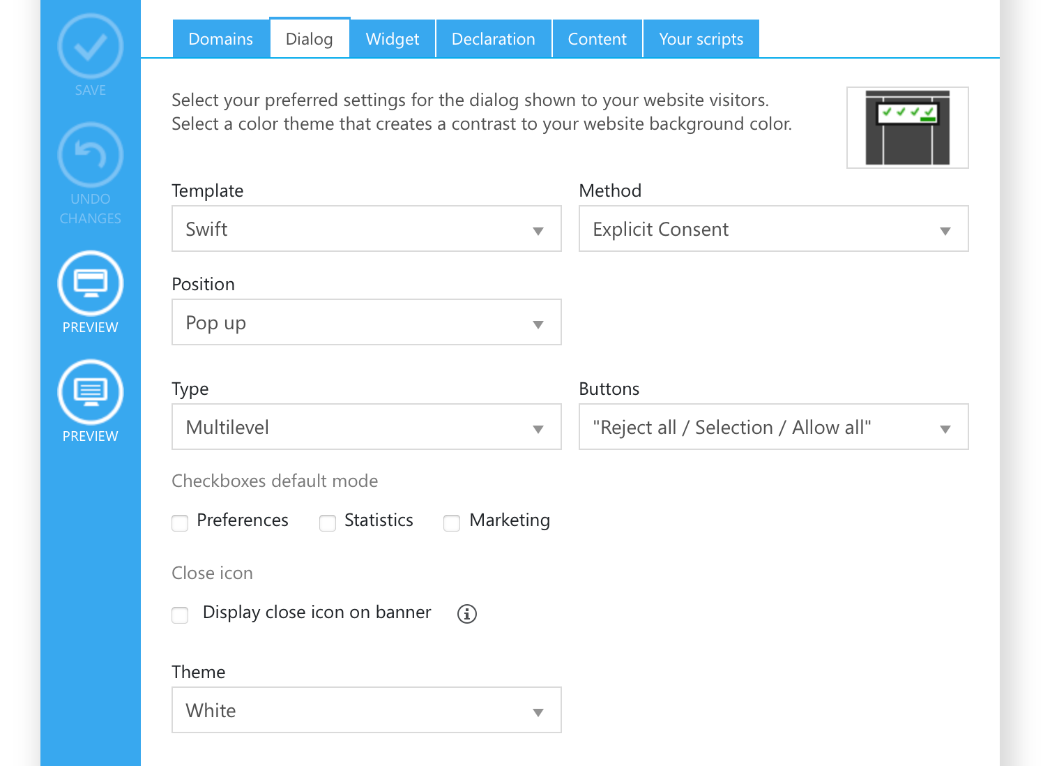Click the Statistics label text
The width and height of the screenshot is (1043, 766).
point(379,520)
